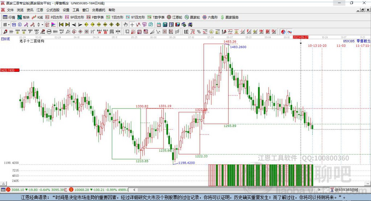The width and height of the screenshot is (371, 201).
Task: Click the circle crosshair target tool
Action: pos(74,32)
